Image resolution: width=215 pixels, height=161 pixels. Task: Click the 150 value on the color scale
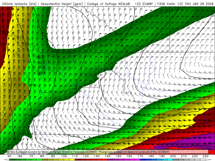[119, 156]
